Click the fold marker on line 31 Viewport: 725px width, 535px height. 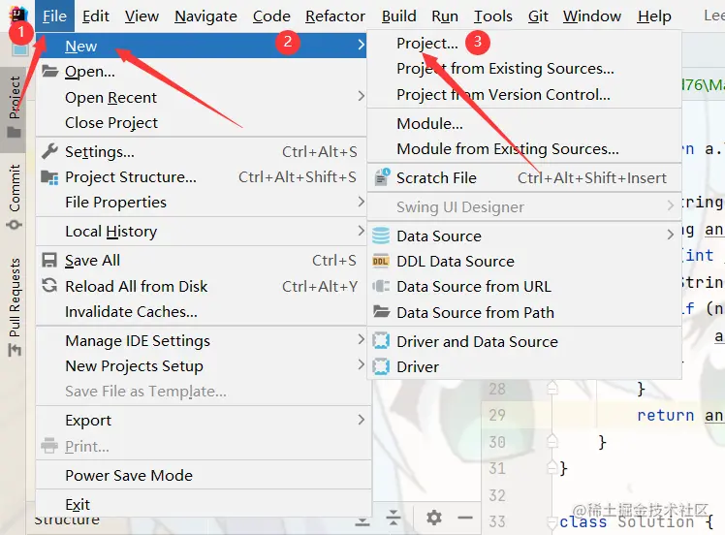pyautogui.click(x=552, y=467)
